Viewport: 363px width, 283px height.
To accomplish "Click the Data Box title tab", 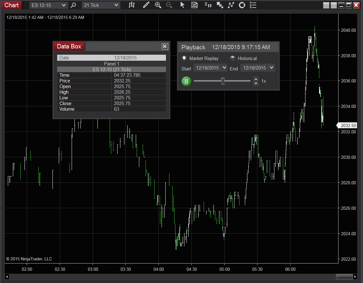I will pyautogui.click(x=69, y=47).
